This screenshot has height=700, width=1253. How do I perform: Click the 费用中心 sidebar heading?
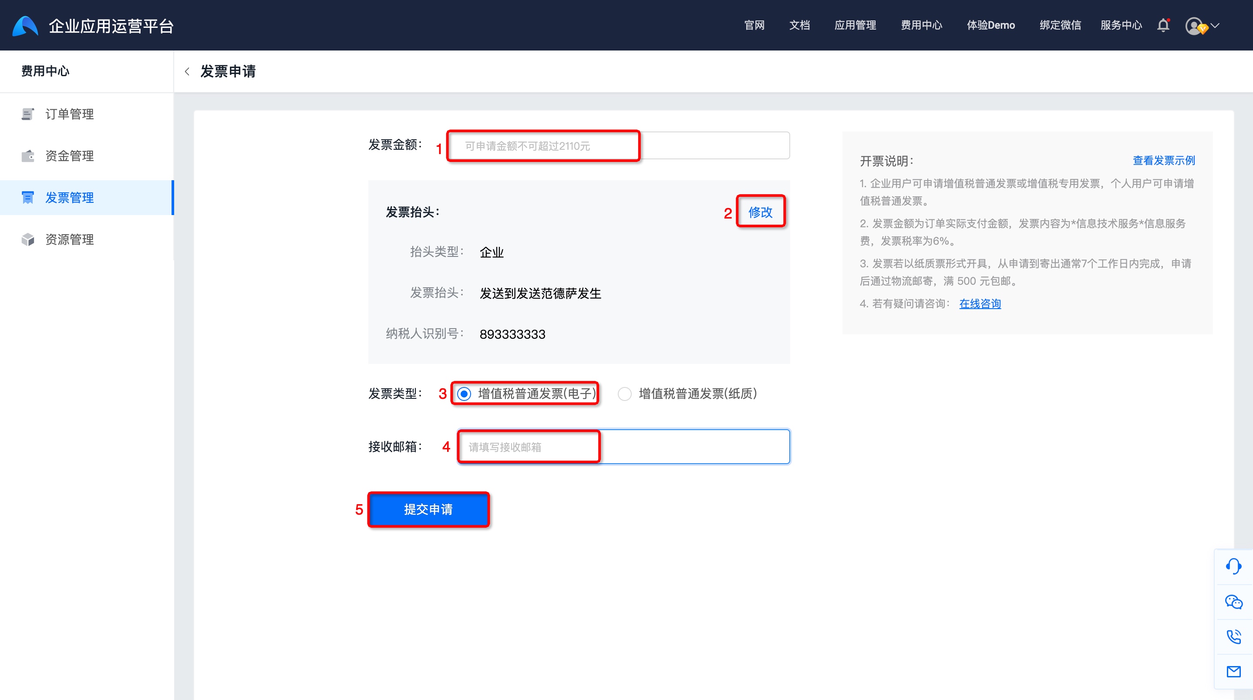[x=45, y=71]
